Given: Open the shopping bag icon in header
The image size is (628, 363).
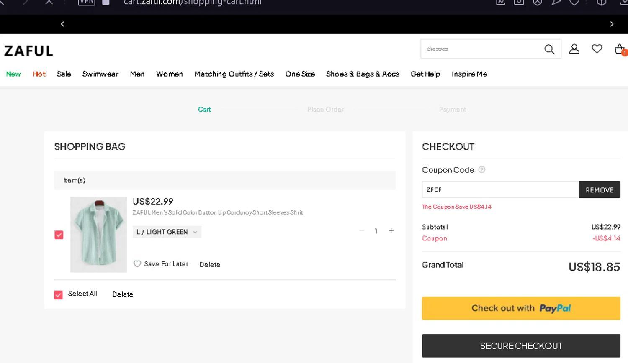Looking at the screenshot, I should pyautogui.click(x=620, y=49).
